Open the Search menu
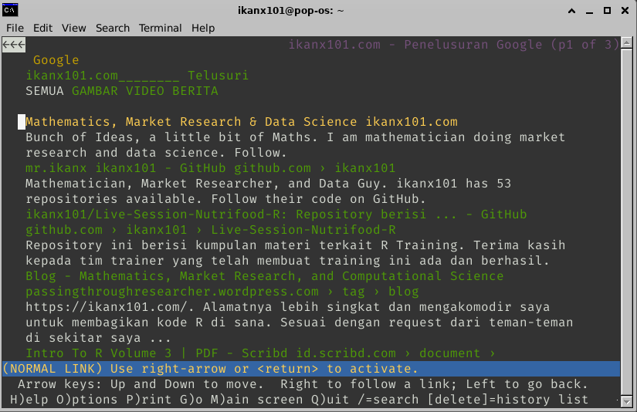The image size is (637, 412). [113, 28]
